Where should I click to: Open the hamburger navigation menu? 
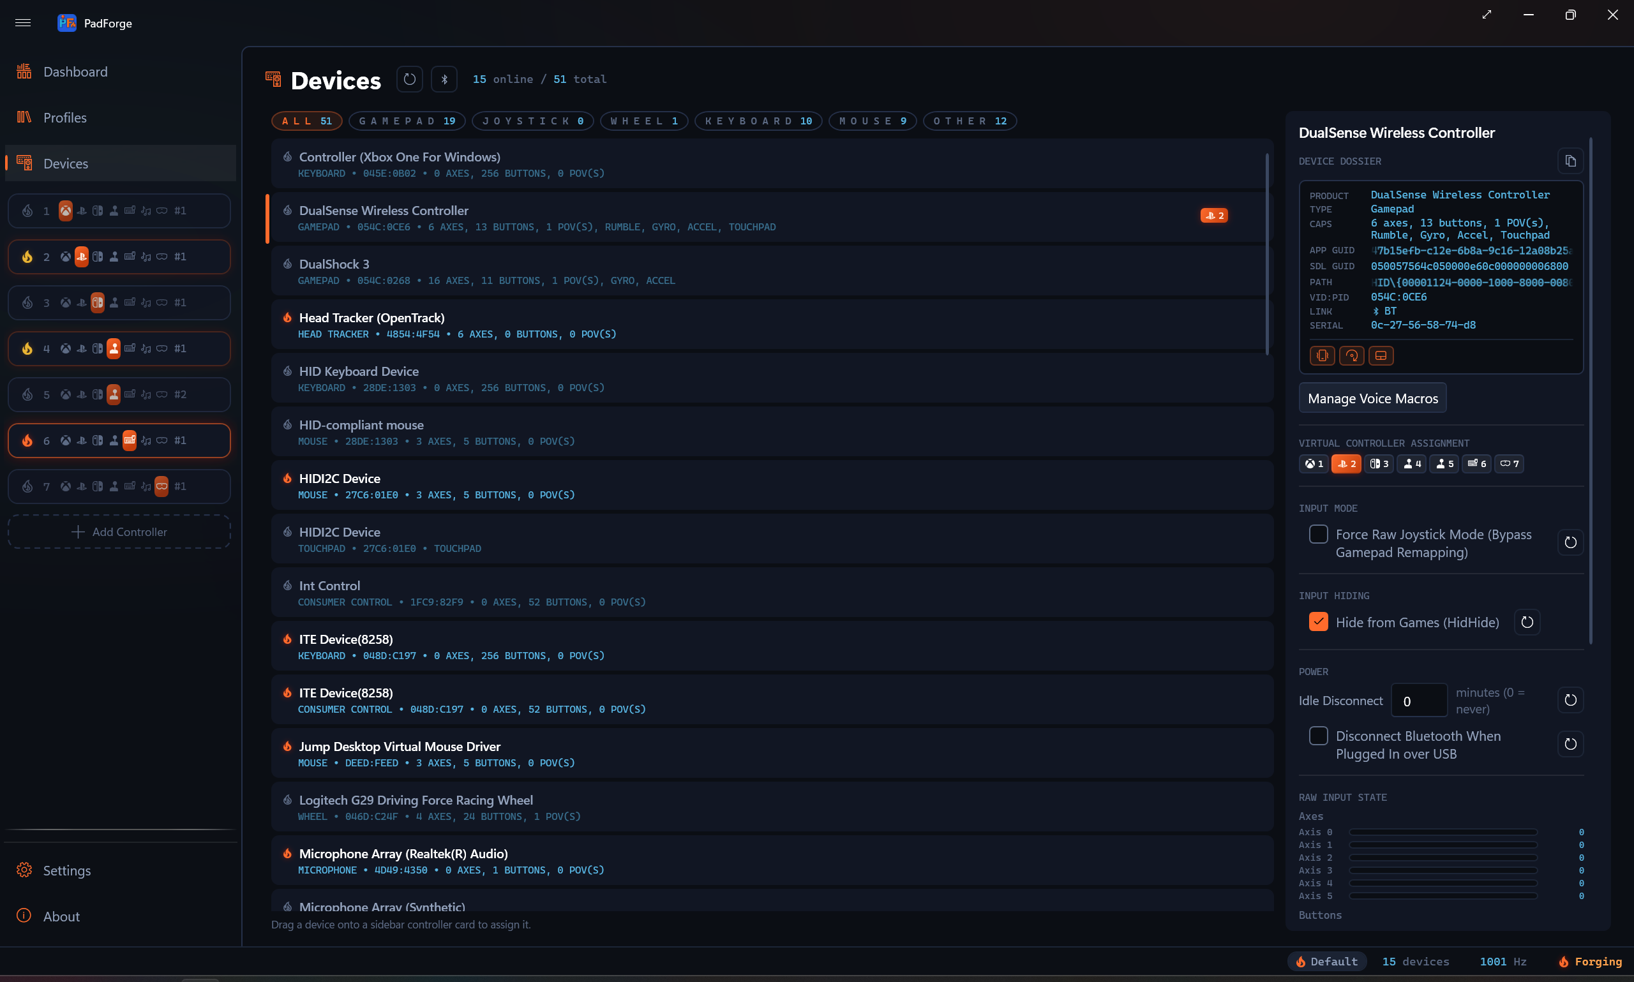coord(23,23)
